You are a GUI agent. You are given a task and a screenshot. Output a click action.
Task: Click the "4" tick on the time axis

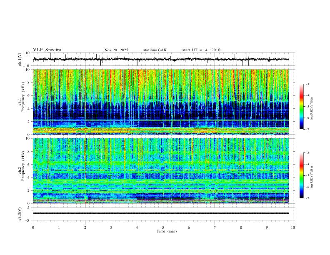tap(137, 227)
